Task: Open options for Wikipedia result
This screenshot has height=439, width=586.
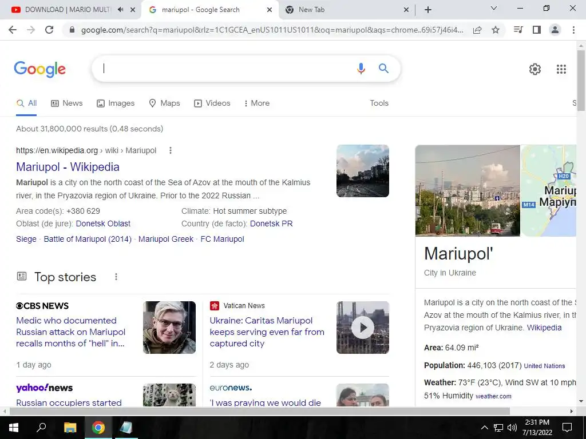Action: [x=171, y=150]
